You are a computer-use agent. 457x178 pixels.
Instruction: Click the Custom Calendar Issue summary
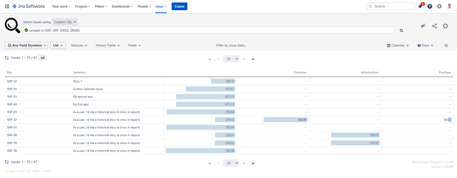pyautogui.click(x=87, y=89)
